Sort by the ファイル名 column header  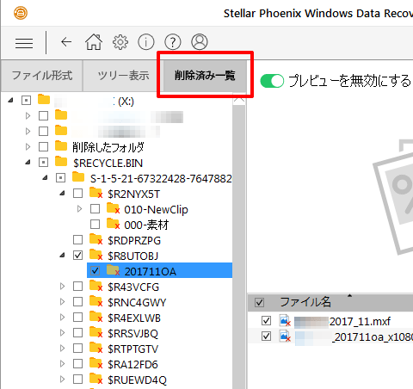[305, 302]
